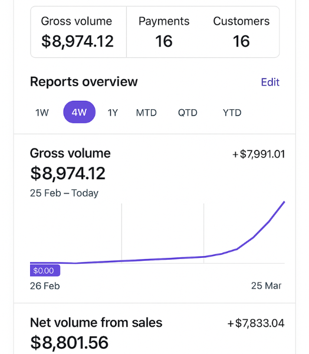This screenshot has width=309, height=354.
Task: Click the 26 Feb chart axis label
Action: pos(45,286)
